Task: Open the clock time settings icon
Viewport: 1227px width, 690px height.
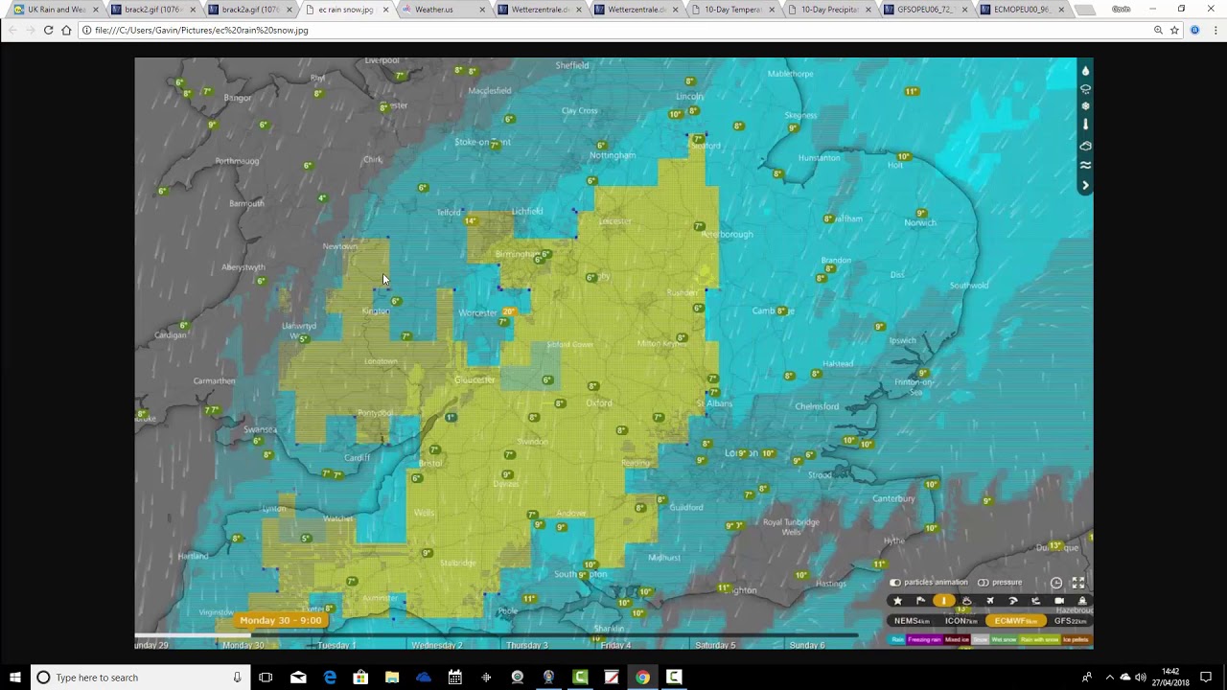Action: pyautogui.click(x=1056, y=583)
